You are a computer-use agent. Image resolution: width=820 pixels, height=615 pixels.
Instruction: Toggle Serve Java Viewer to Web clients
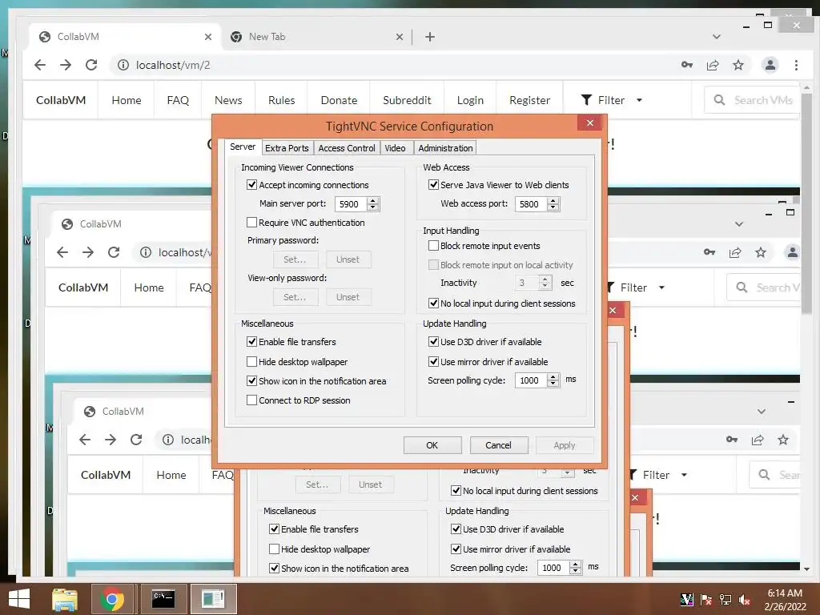[x=433, y=185]
